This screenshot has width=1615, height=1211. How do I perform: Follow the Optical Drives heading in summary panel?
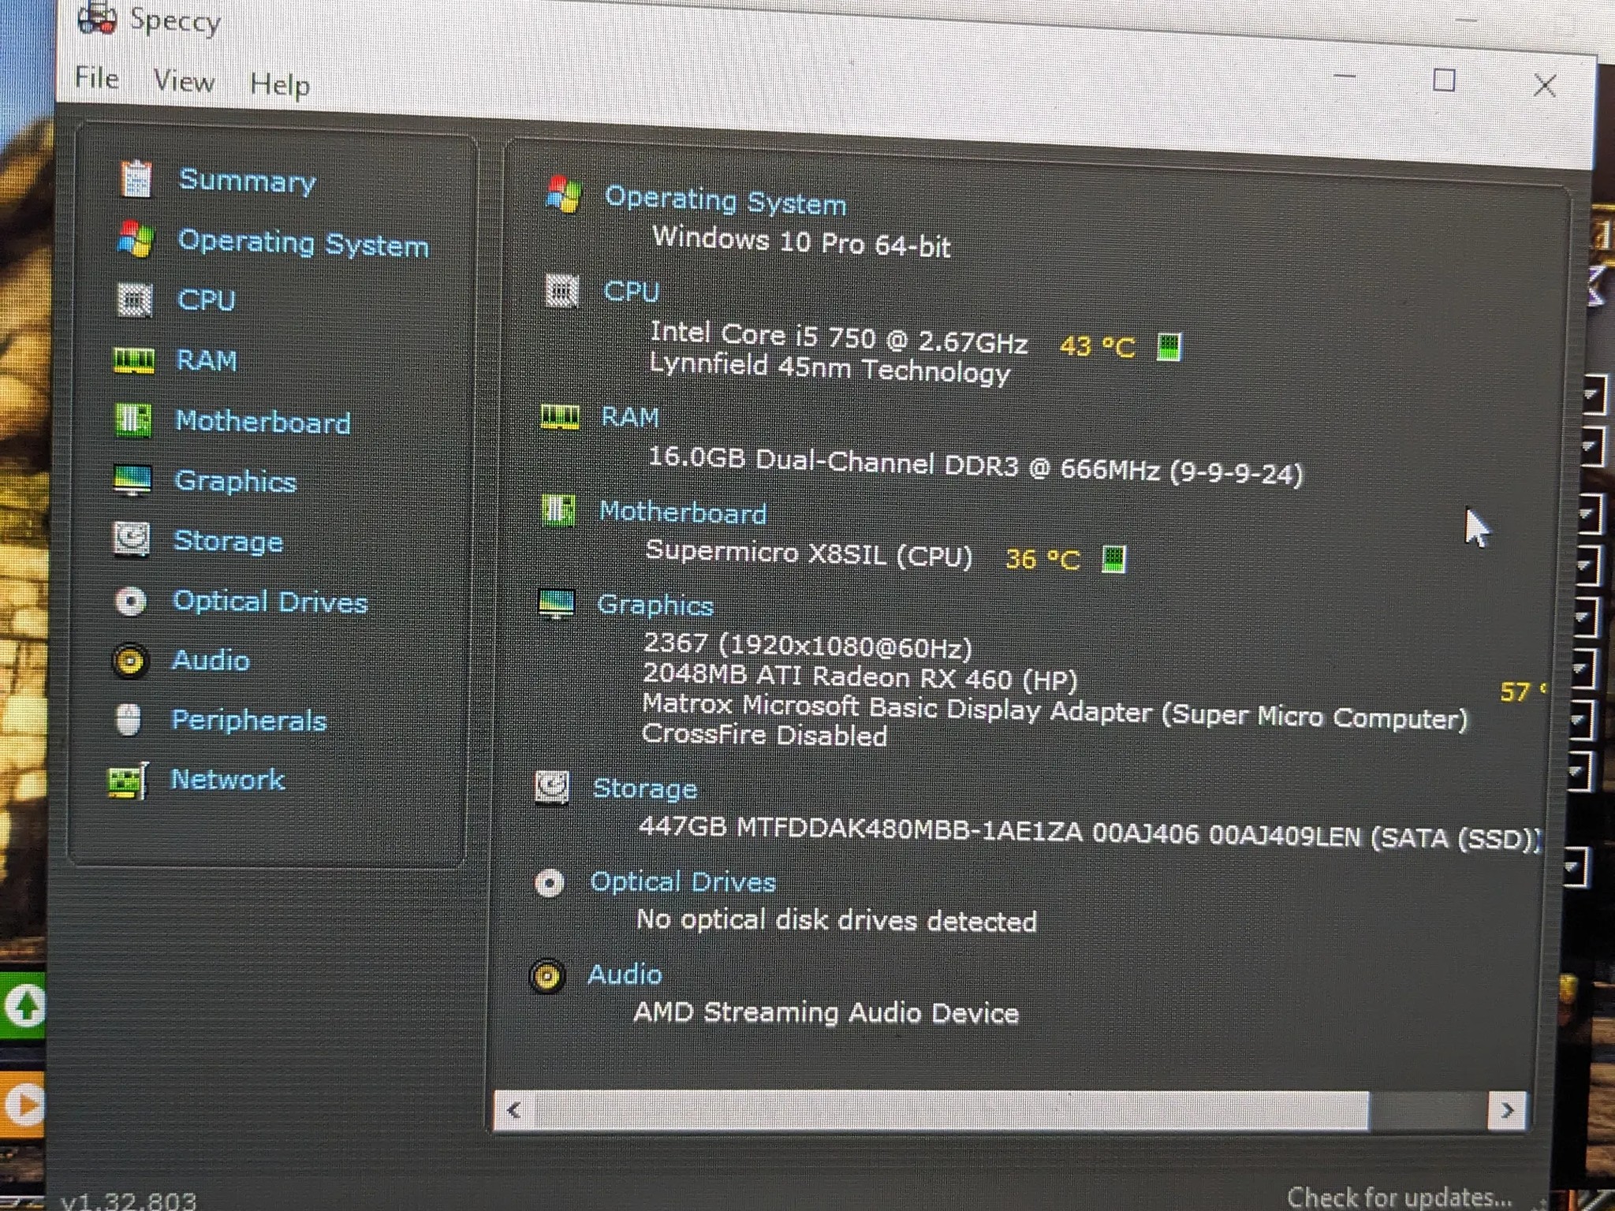683,881
